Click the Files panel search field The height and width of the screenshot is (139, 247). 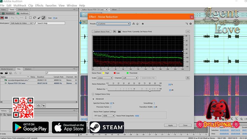click(61, 73)
